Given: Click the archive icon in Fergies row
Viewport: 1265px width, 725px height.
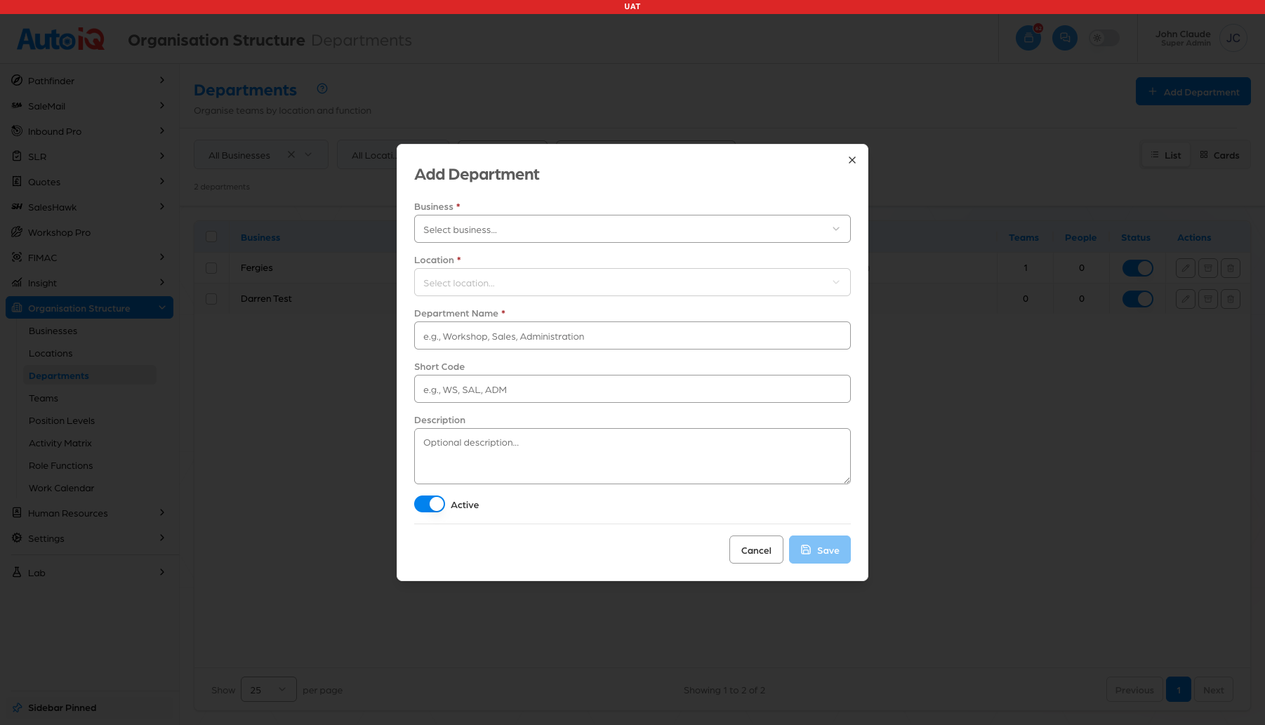Looking at the screenshot, I should (x=1208, y=268).
